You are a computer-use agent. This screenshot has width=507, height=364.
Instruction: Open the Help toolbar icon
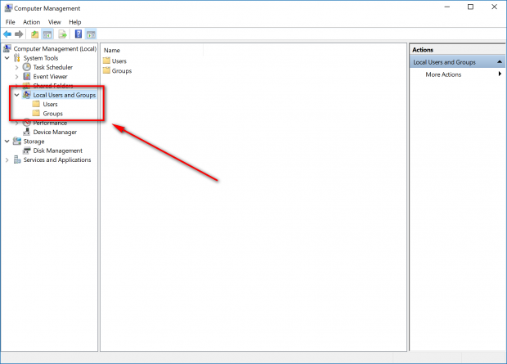click(x=79, y=34)
